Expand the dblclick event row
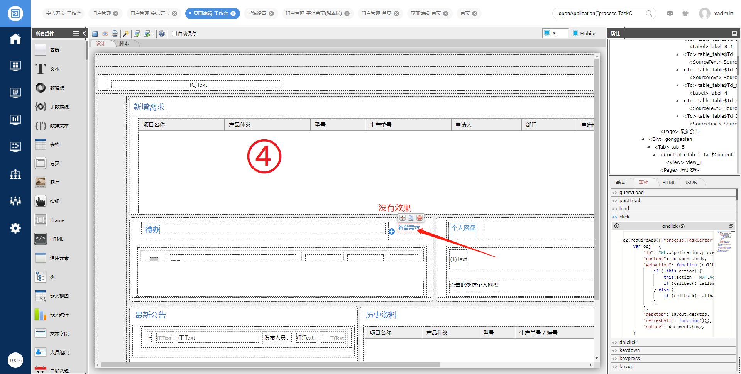The width and height of the screenshot is (741, 374). pyautogui.click(x=615, y=342)
